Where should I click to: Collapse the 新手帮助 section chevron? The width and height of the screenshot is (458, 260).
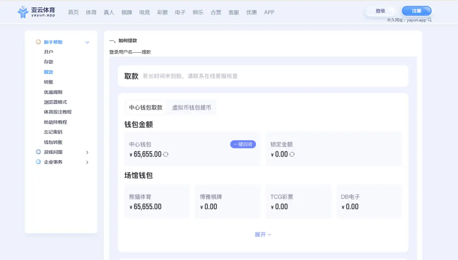pyautogui.click(x=87, y=42)
